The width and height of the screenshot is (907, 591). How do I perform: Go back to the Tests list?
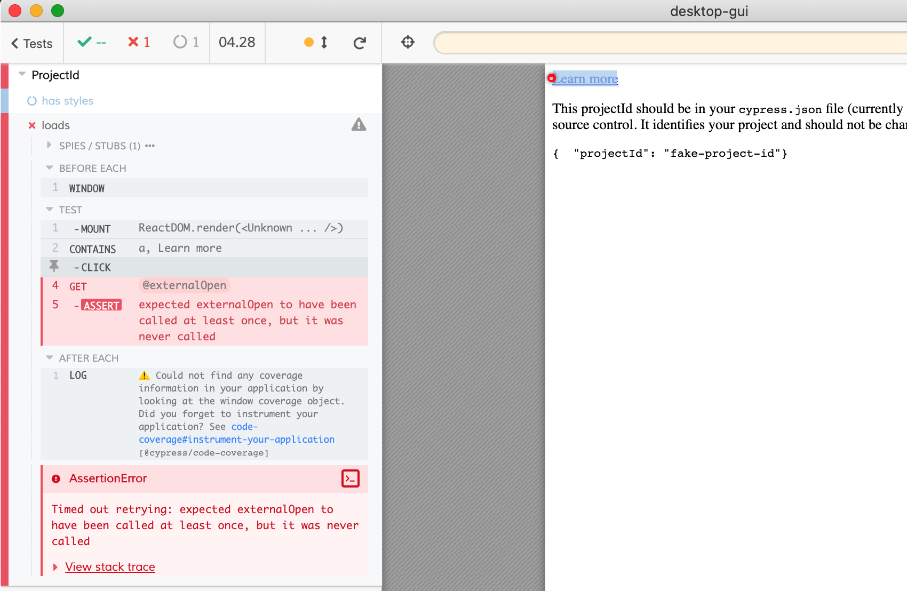click(30, 43)
